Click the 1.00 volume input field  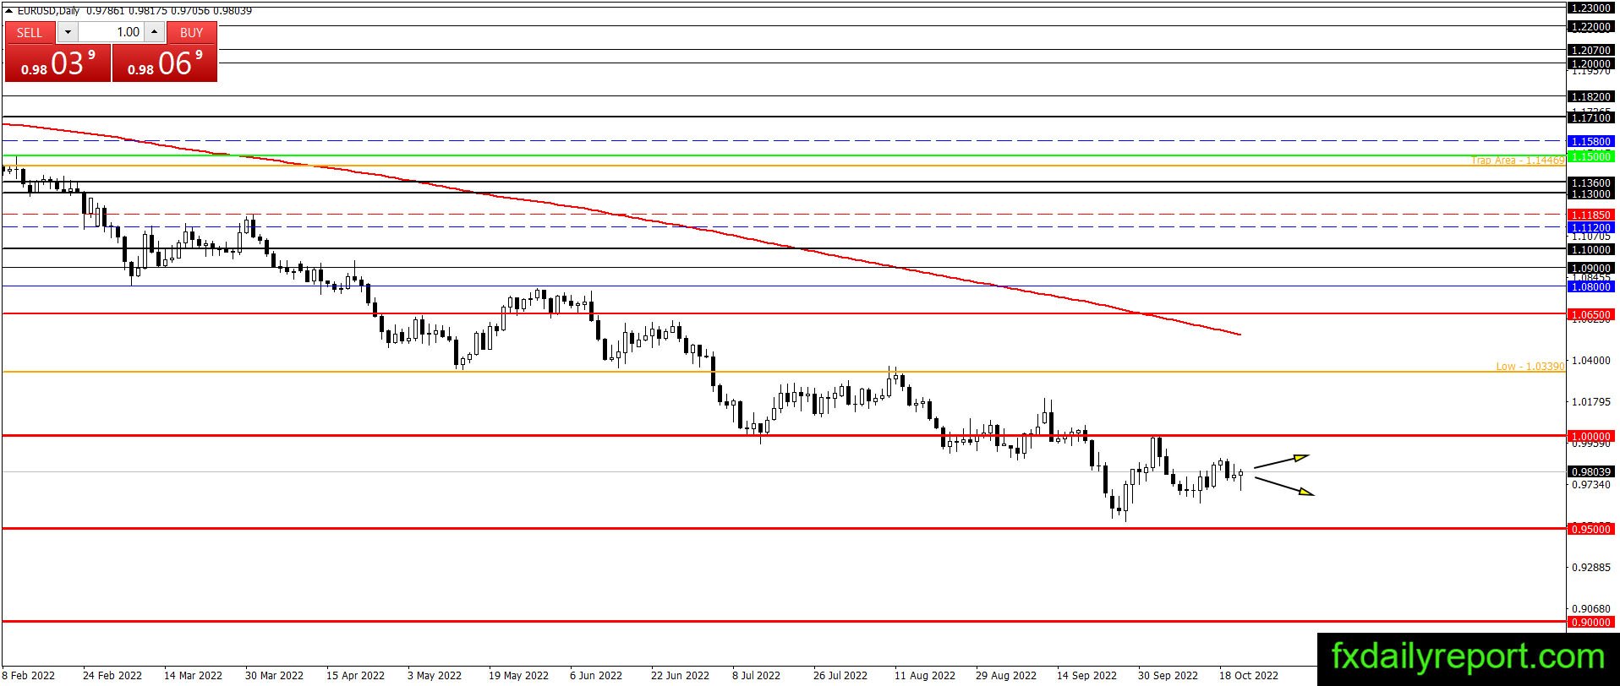(x=111, y=32)
